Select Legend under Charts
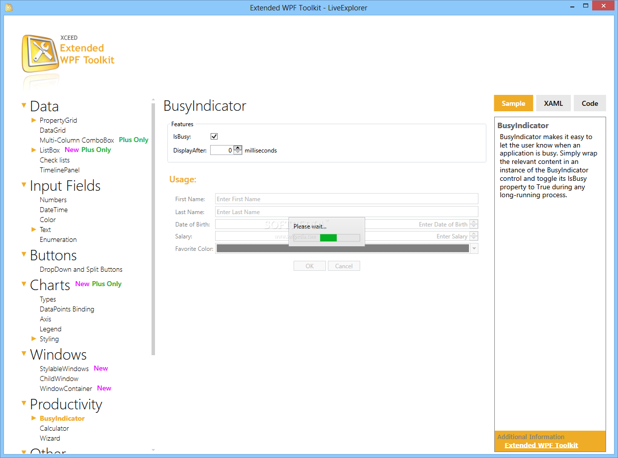The height and width of the screenshot is (458, 618). 51,329
